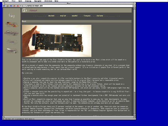Open the NetSurf desk menu

pos(5,1)
